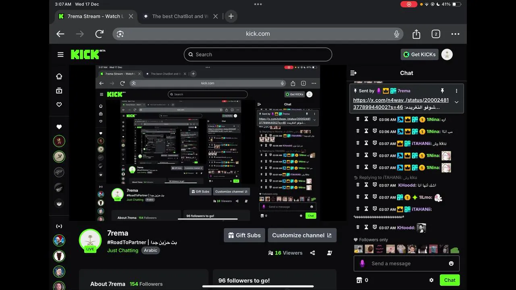This screenshot has width=516, height=290.
Task: Close the '7rema Stream' tab
Action: (x=131, y=16)
